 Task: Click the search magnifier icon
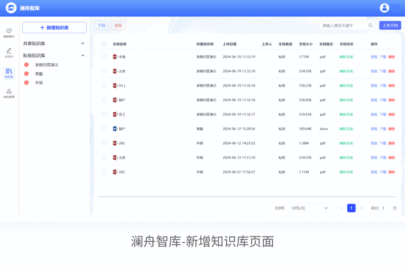[371, 26]
